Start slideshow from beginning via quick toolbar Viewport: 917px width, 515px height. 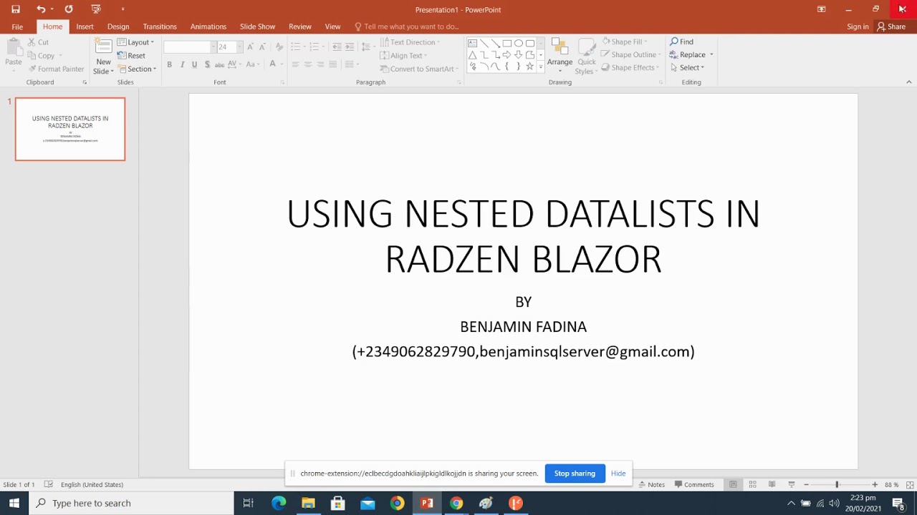[96, 9]
